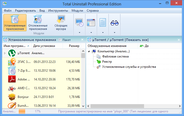Click the analysis progress bar
Screen dimensions: 184x116
click(x=22, y=112)
